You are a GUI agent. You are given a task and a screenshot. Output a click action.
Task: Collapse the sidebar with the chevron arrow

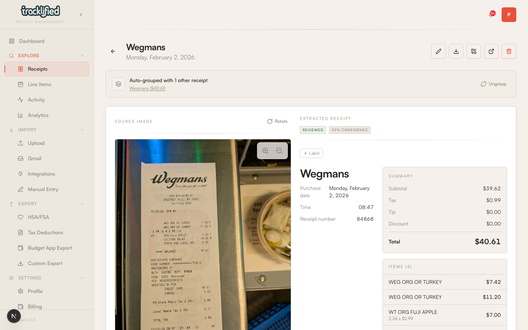[81, 15]
